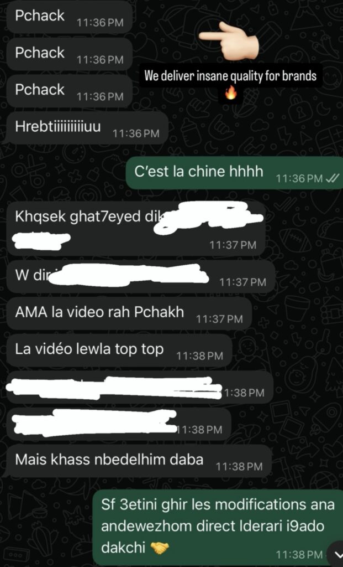The image size is (343, 567).
Task: Tap the We deliver insane quality caption
Action: [230, 76]
